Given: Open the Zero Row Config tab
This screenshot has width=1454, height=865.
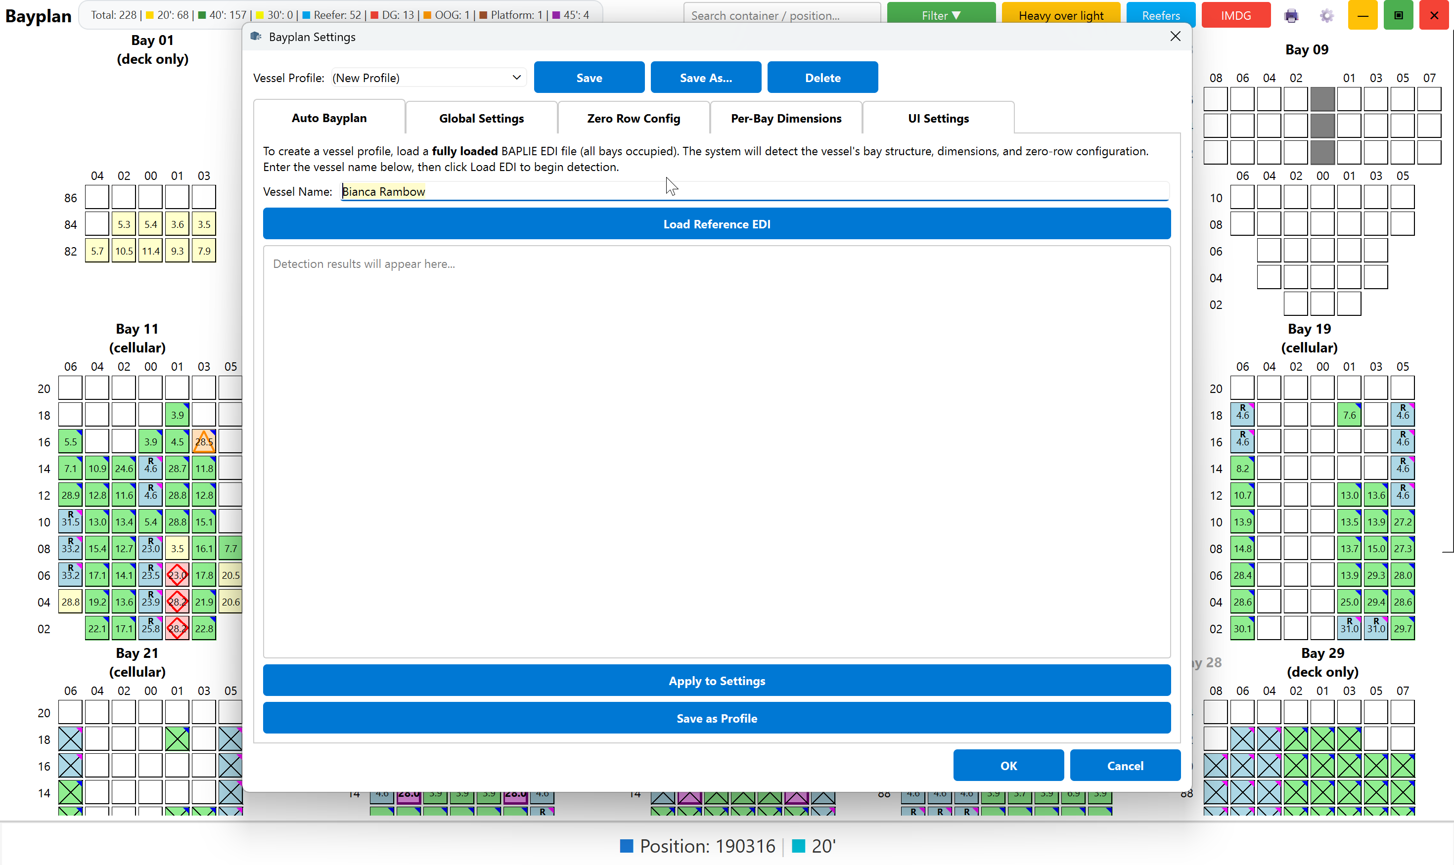Looking at the screenshot, I should click(x=634, y=118).
